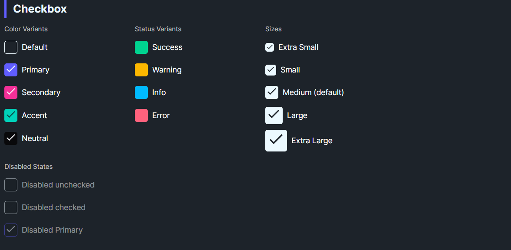Uncheck the Extra Large checkbox
The width and height of the screenshot is (511, 250).
coord(276,140)
